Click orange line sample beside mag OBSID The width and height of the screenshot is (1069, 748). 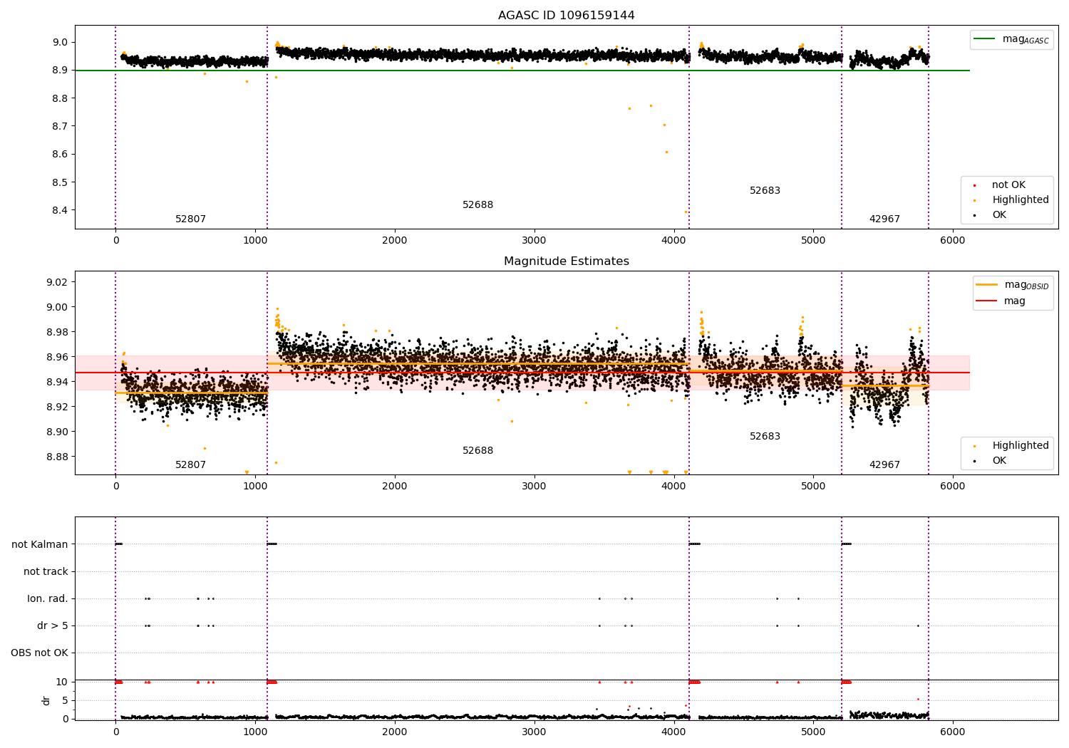pyautogui.click(x=986, y=285)
